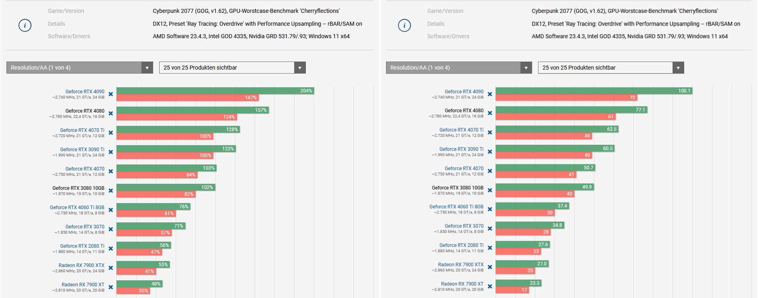The image size is (758, 298).
Task: Remove Radeon RX 7900 XTX from right chart
Action: pyautogui.click(x=490, y=267)
